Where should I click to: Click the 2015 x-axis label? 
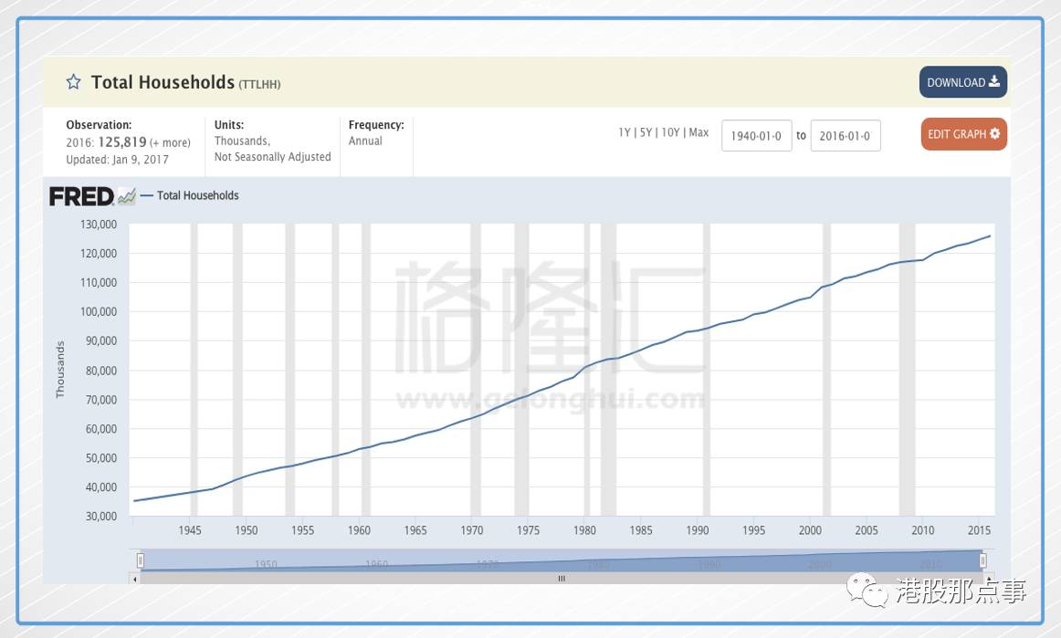pyautogui.click(x=979, y=530)
